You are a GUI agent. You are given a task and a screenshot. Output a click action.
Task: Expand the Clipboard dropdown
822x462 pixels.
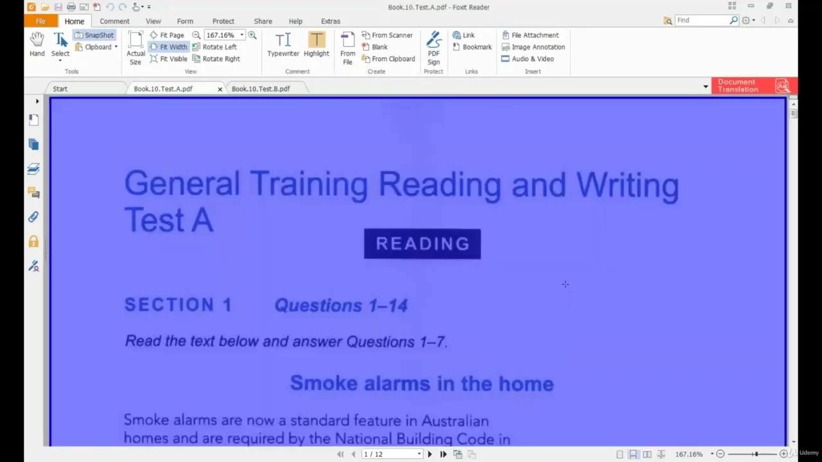[x=116, y=47]
